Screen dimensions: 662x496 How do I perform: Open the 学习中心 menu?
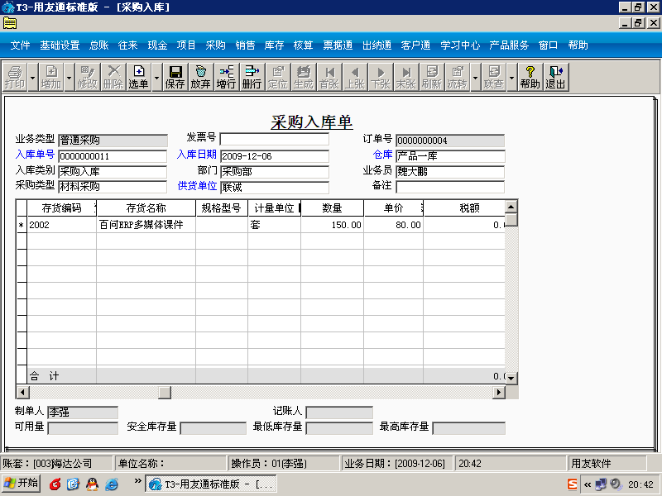[x=460, y=45]
